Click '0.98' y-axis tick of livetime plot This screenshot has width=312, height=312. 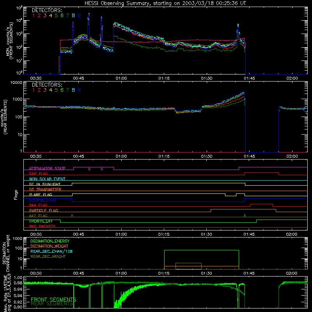click(18, 283)
